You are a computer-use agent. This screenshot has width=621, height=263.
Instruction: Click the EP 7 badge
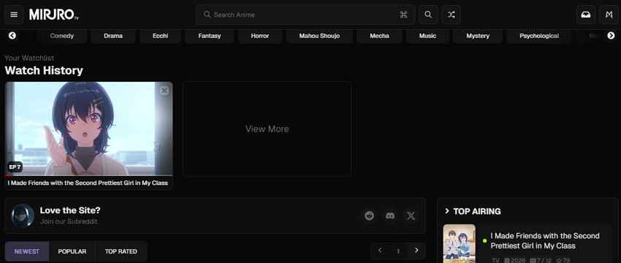click(15, 167)
